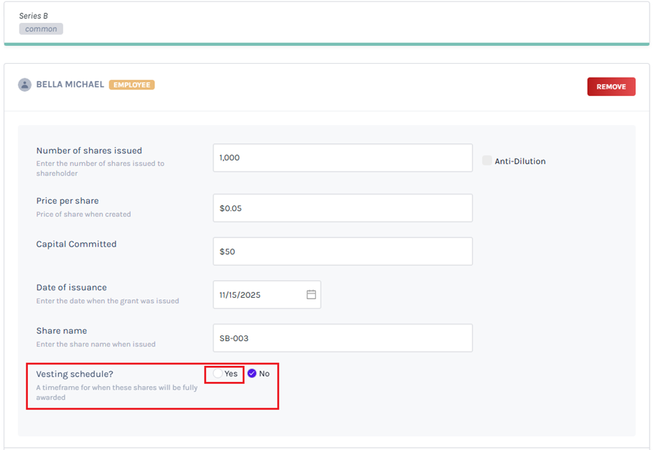
Task: Click the user avatar beside Bella Michael
Action: click(x=25, y=85)
